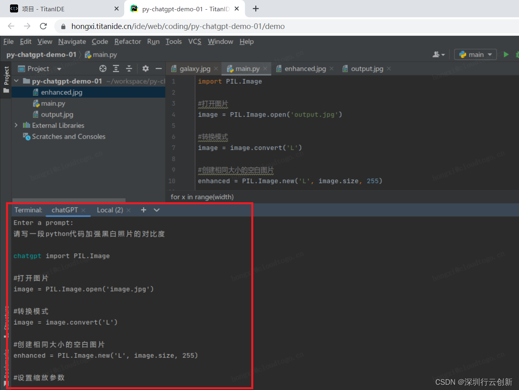Click Expand All in Project panel
The height and width of the screenshot is (390, 519).
click(x=116, y=69)
